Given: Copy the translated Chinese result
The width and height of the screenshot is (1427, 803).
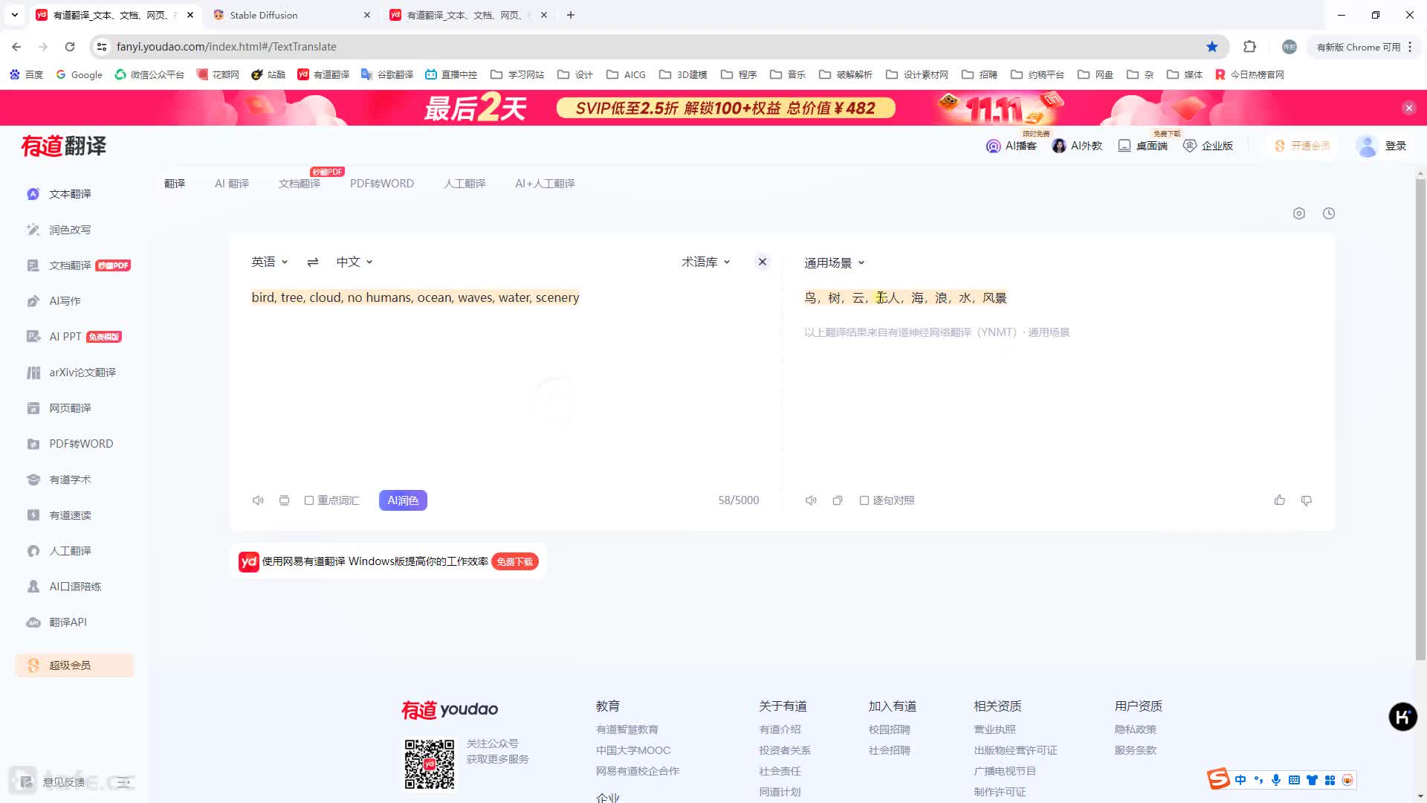Looking at the screenshot, I should click(x=838, y=500).
